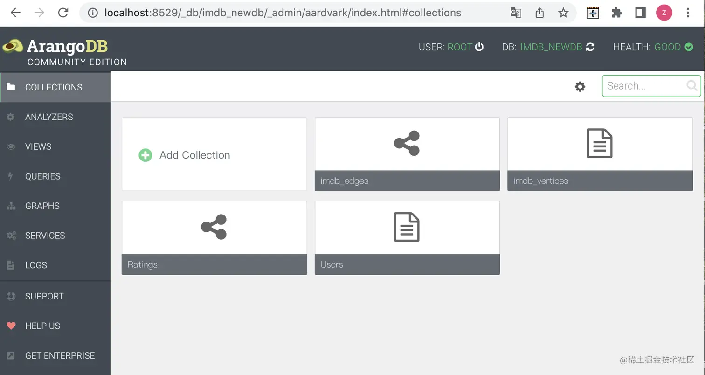Open the imdb_edges collection label

pyautogui.click(x=345, y=181)
